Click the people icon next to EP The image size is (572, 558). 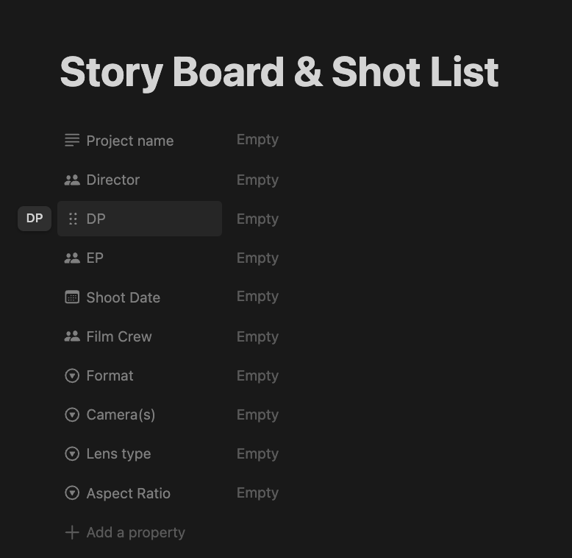[x=72, y=258]
